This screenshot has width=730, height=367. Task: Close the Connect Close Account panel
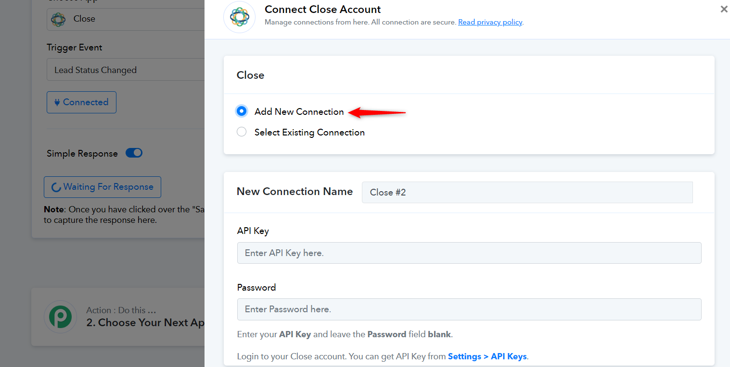click(x=724, y=9)
